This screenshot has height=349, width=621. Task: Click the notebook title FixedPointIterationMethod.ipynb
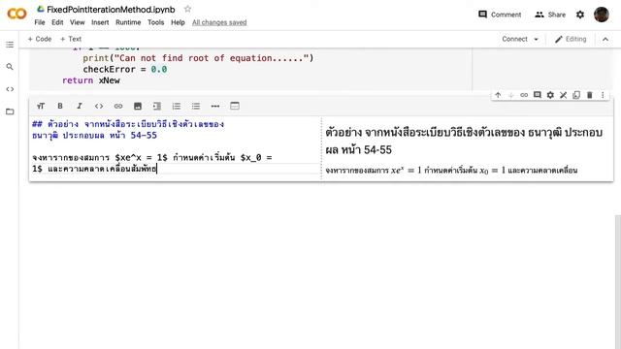click(x=111, y=10)
